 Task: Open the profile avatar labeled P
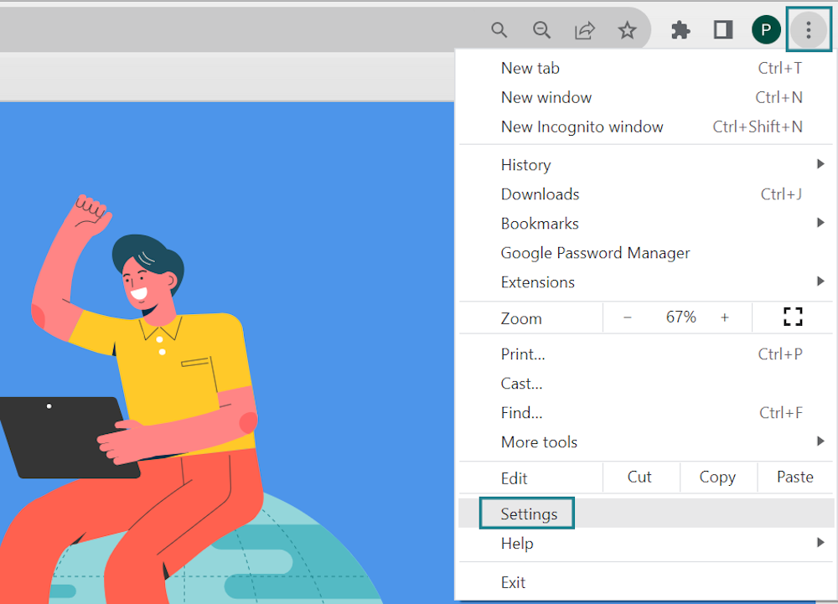pyautogui.click(x=766, y=31)
